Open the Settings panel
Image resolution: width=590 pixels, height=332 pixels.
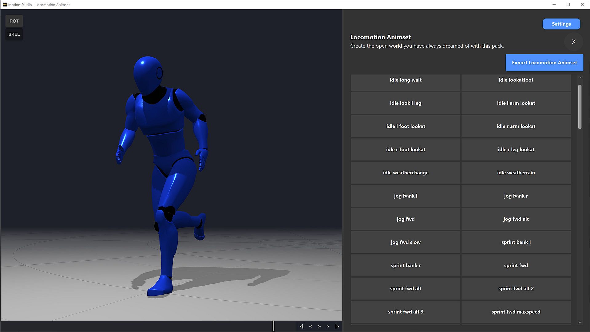click(561, 24)
